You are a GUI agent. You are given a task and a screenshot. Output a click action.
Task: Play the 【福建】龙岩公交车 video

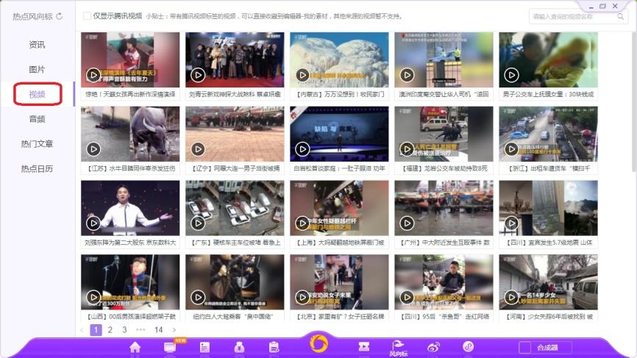[x=407, y=149]
